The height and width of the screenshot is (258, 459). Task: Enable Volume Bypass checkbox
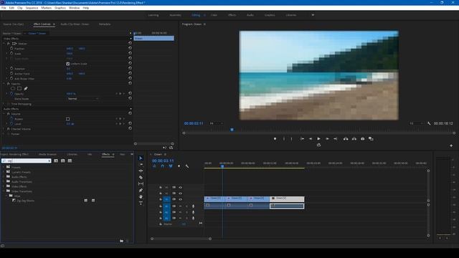click(x=68, y=119)
